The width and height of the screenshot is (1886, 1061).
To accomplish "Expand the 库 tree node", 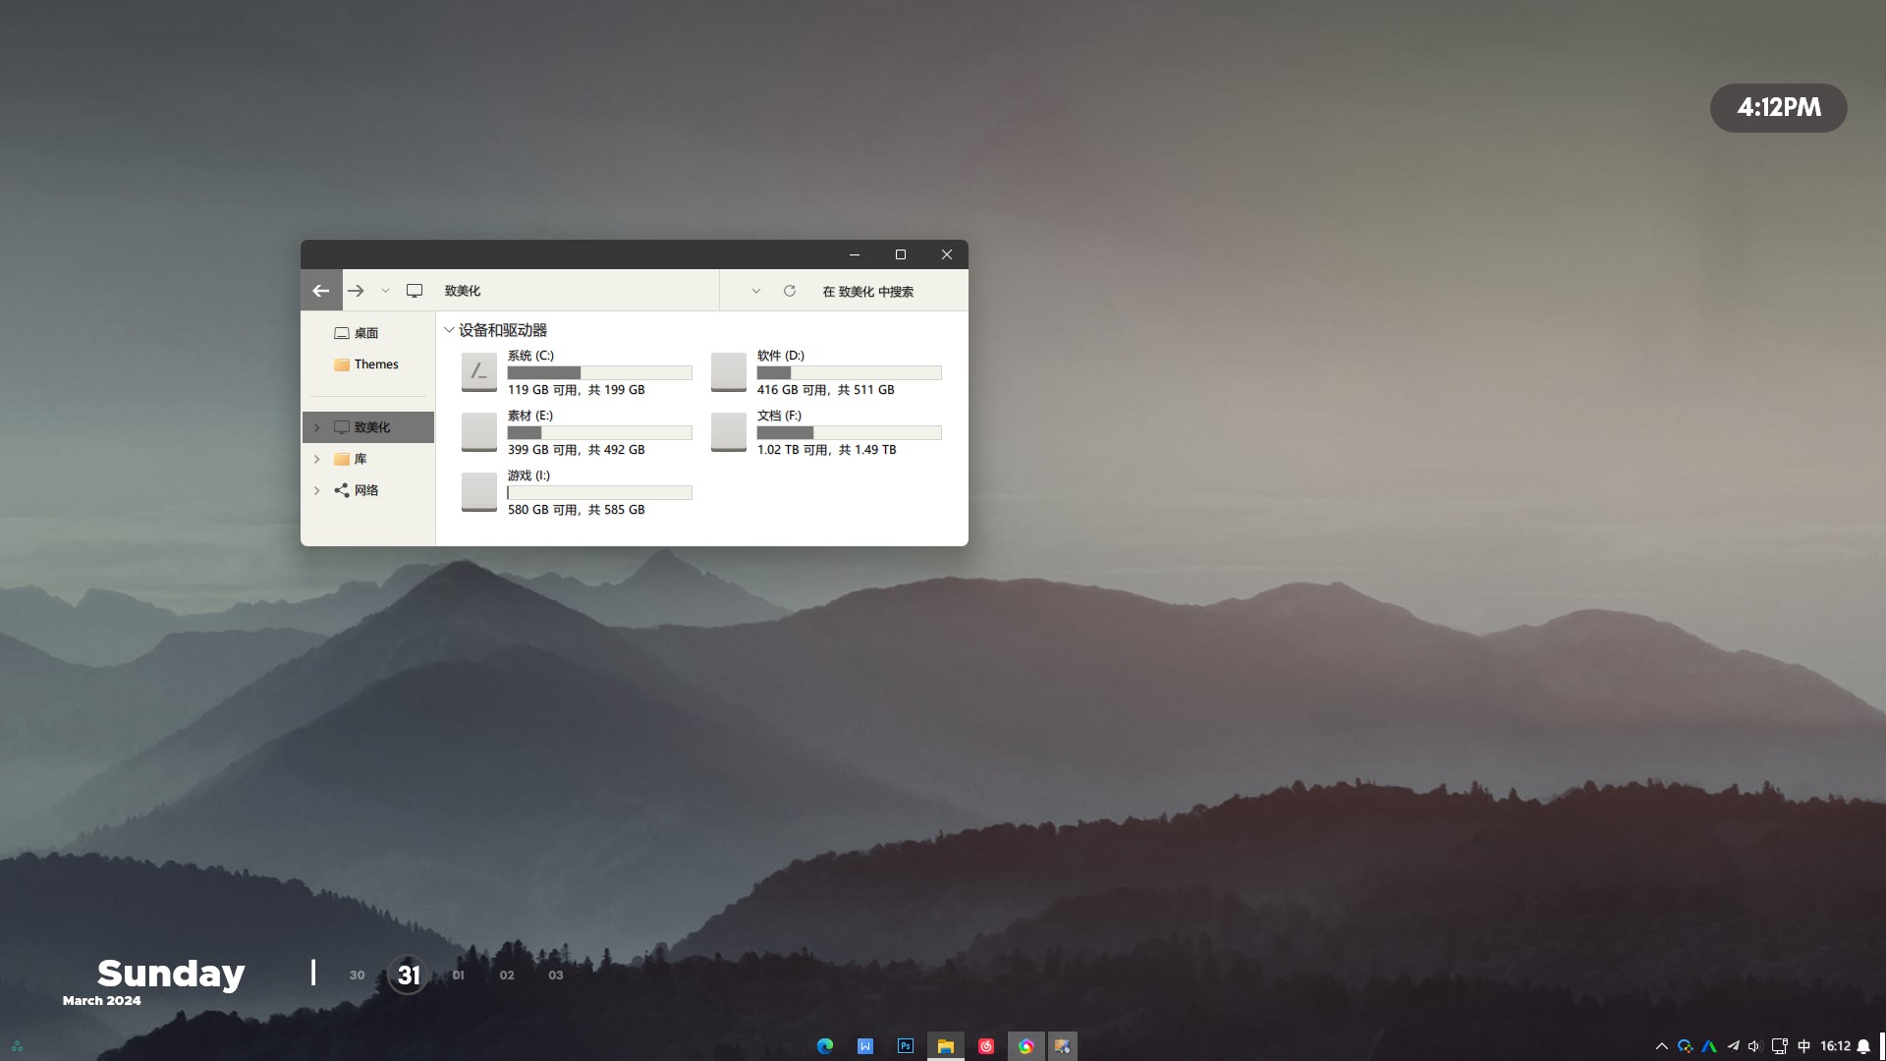I will (x=316, y=459).
